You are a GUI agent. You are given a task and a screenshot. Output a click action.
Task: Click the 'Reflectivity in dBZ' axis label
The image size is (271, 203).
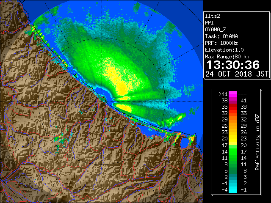coord(257,142)
